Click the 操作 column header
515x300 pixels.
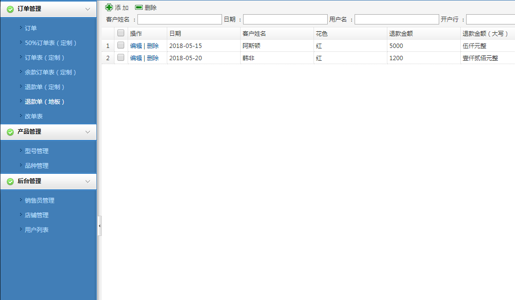coord(147,33)
